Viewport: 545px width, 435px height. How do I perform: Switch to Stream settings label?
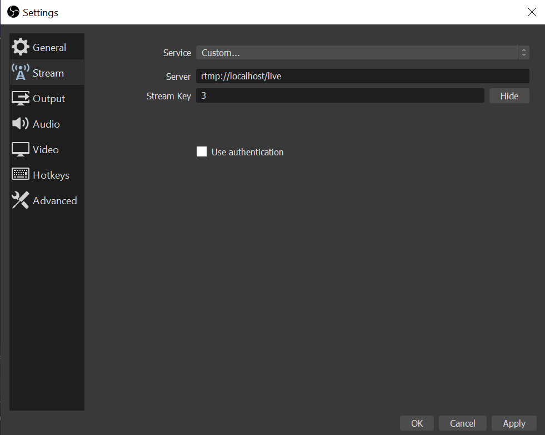pos(48,73)
